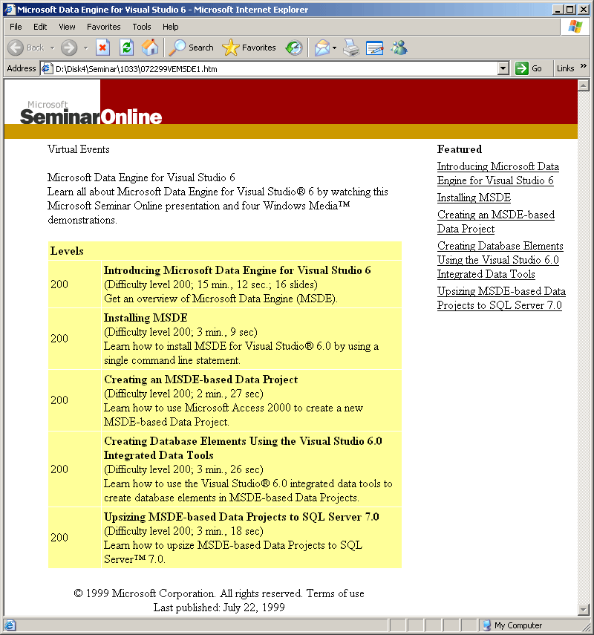Screen dimensions: 594x635
Task: Click the green Go button
Action: coord(529,68)
